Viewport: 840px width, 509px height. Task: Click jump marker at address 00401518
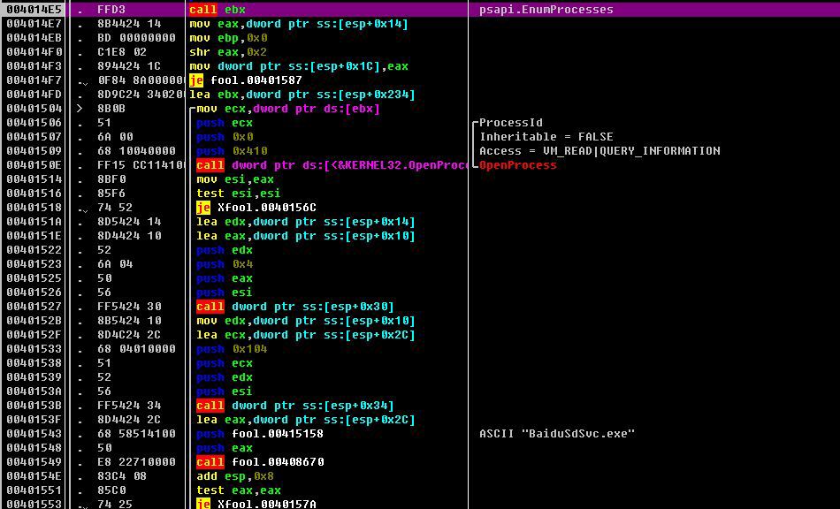(x=82, y=209)
